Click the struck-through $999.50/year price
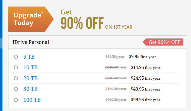Image resolution: width=191 pixels, height=111 pixels. tap(116, 100)
